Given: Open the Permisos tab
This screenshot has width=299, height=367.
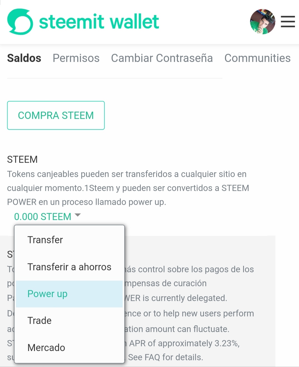Looking at the screenshot, I should (76, 58).
